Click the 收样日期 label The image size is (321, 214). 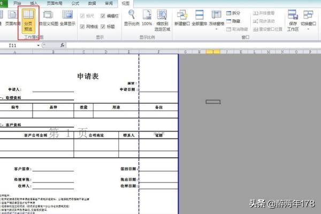click(129, 186)
